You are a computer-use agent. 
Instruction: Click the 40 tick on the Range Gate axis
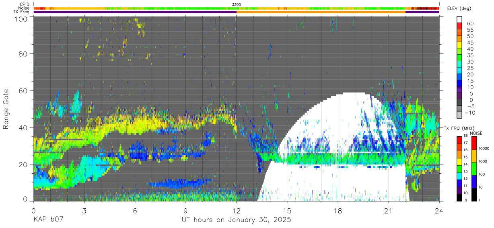[x=23, y=127]
